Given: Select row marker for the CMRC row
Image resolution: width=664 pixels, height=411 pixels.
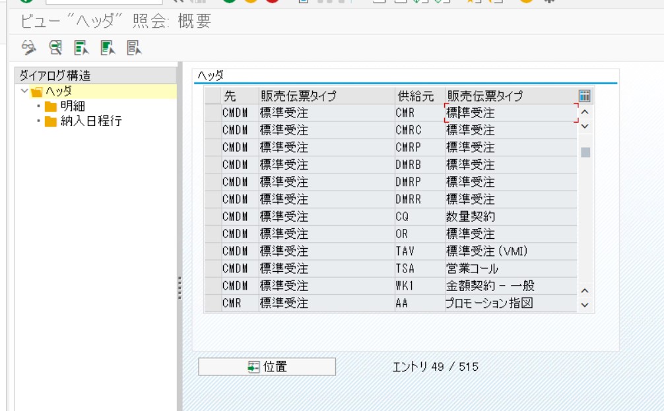Looking at the screenshot, I should [x=212, y=130].
